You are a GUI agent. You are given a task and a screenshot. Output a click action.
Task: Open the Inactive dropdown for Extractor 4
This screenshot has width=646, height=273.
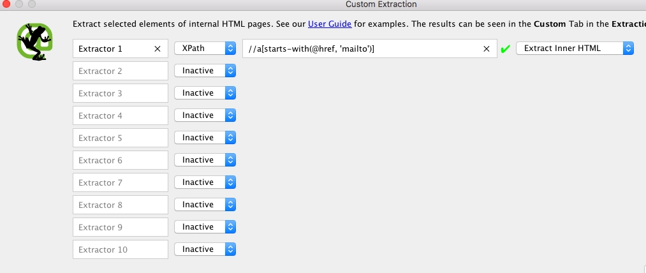(205, 115)
